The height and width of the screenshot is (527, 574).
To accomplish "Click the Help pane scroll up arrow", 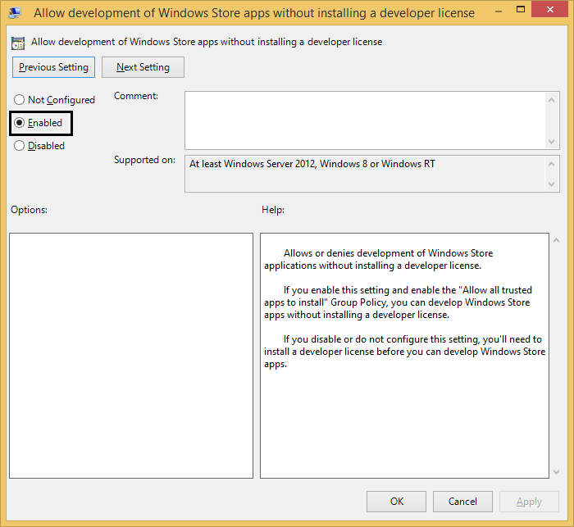I will pos(557,240).
